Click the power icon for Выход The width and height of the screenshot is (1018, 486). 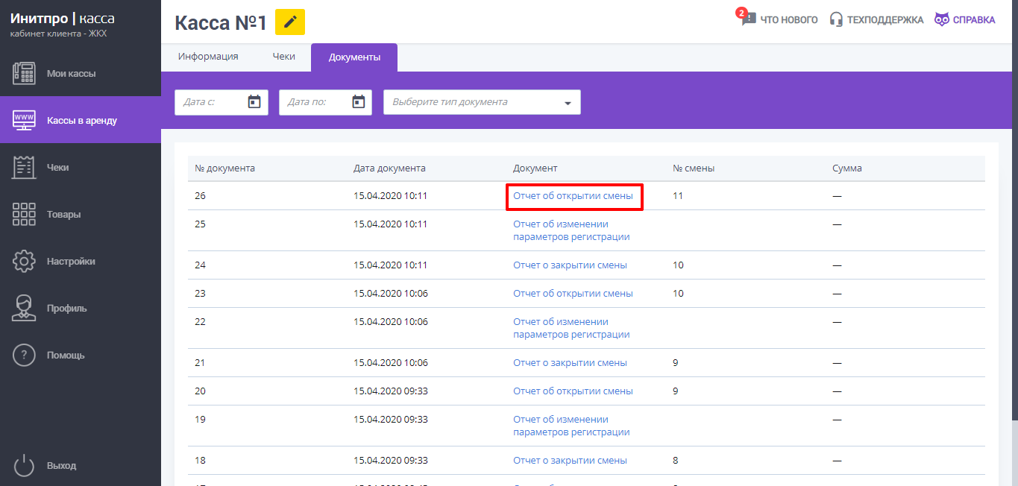click(x=25, y=465)
